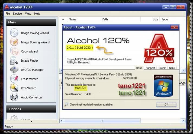The width and height of the screenshot is (193, 134).
Task: Open the Device menu
Action: point(17,14)
